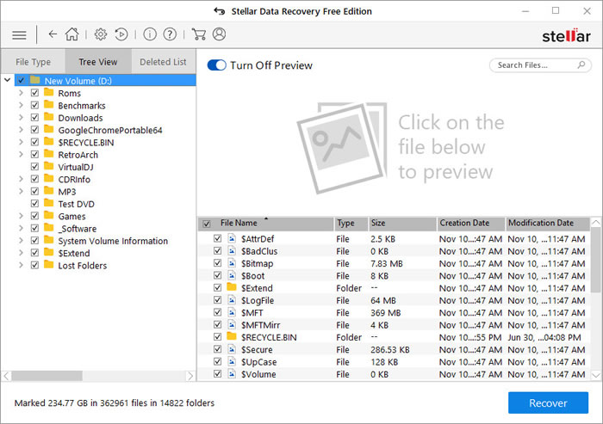
Task: Switch to the File Type tab
Action: click(33, 62)
